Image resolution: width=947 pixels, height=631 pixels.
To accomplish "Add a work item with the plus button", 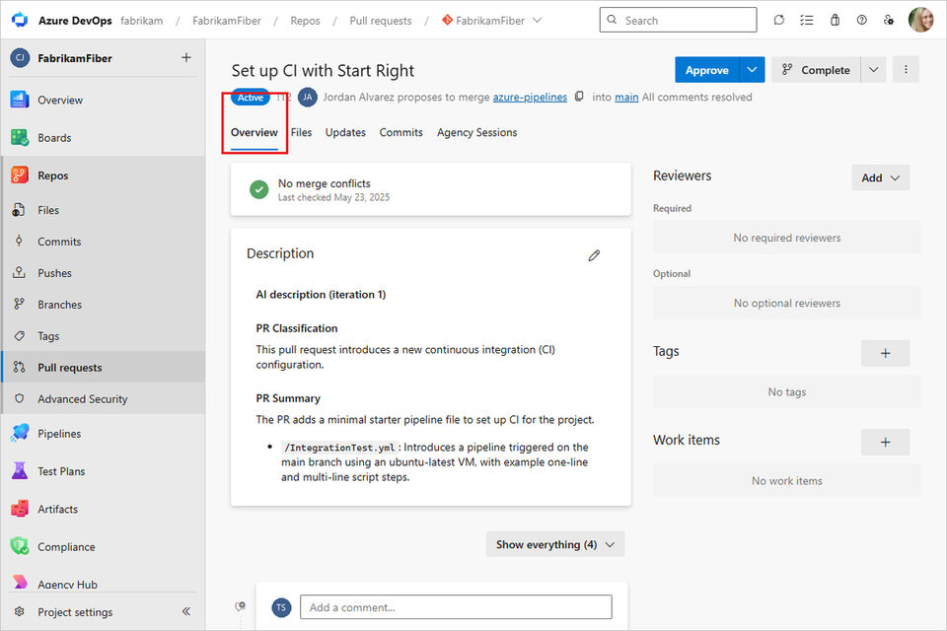I will (x=886, y=442).
